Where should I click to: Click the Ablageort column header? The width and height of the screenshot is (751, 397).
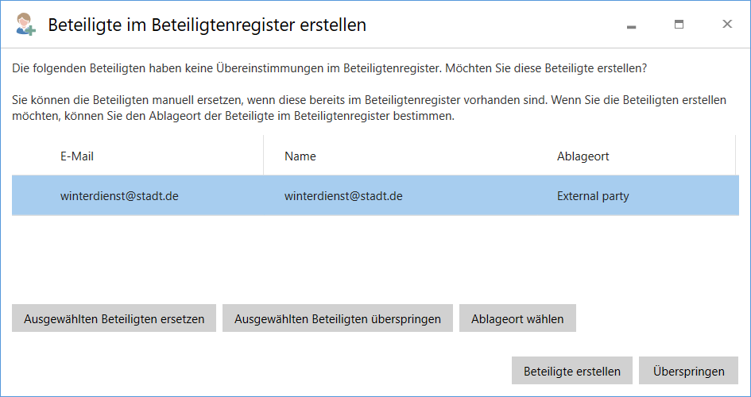[583, 156]
